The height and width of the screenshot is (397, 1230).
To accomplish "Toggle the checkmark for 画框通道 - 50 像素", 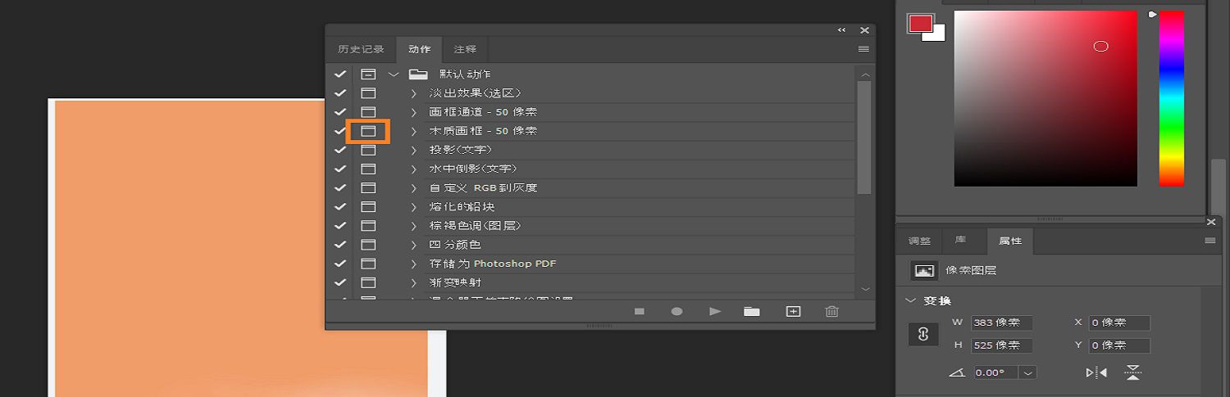I will [339, 111].
